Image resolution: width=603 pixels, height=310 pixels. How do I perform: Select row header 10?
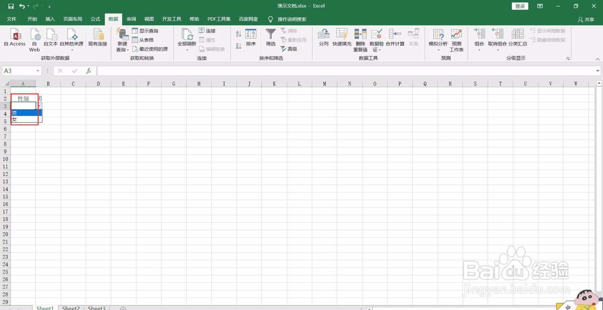[x=5, y=159]
